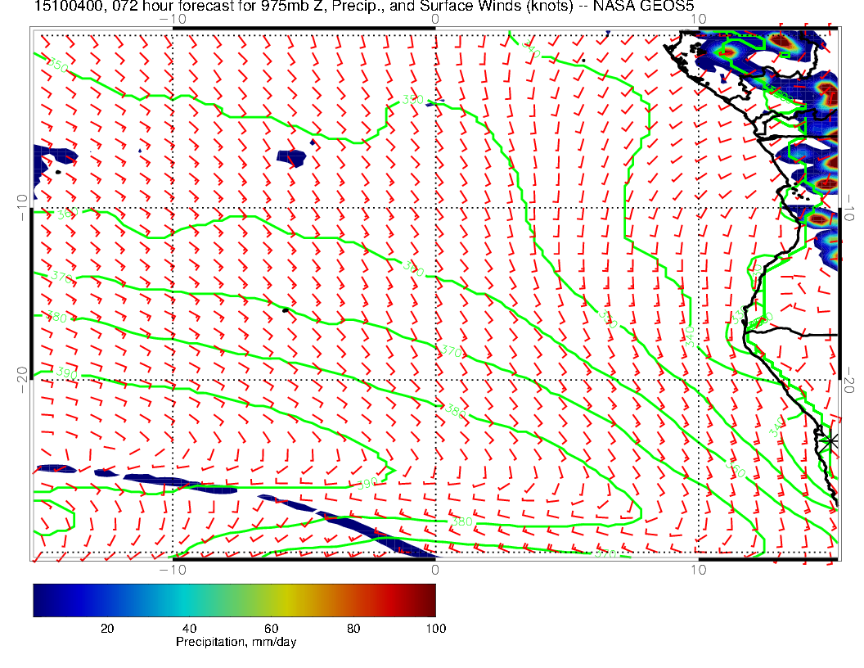Select the 360 contour label in the lower right
The width and height of the screenshot is (864, 668).
(x=734, y=472)
